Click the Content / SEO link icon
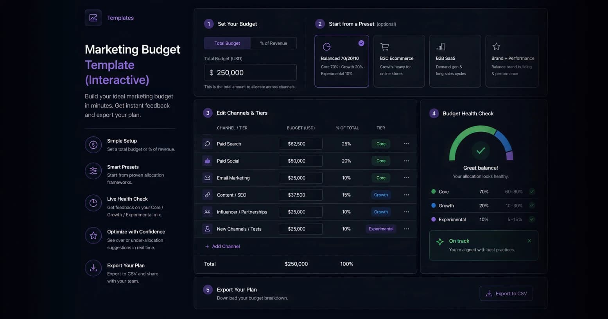The height and width of the screenshot is (319, 608). (x=207, y=195)
